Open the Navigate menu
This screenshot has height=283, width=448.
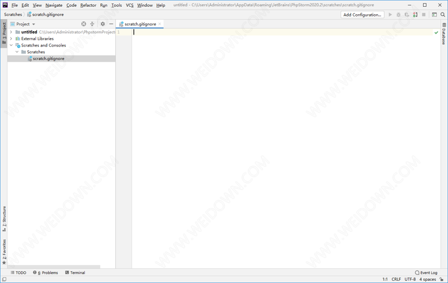pyautogui.click(x=54, y=5)
